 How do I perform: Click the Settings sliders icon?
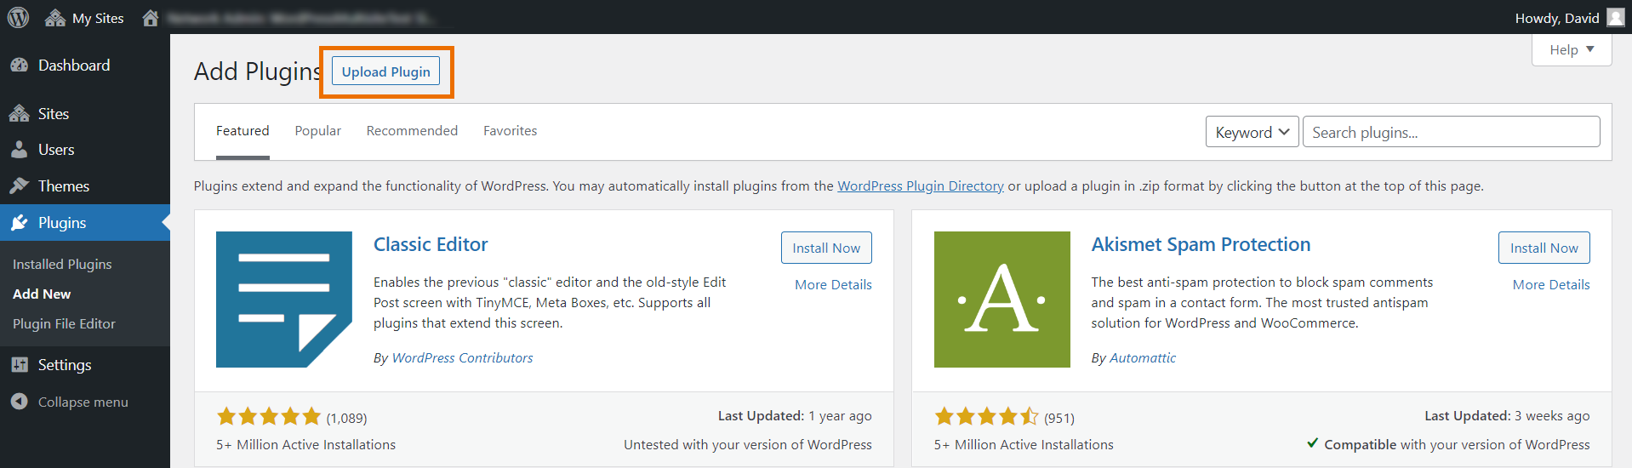(x=19, y=364)
